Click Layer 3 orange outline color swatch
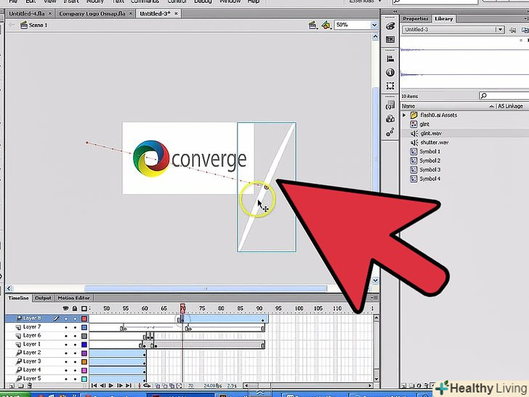 pyautogui.click(x=84, y=362)
